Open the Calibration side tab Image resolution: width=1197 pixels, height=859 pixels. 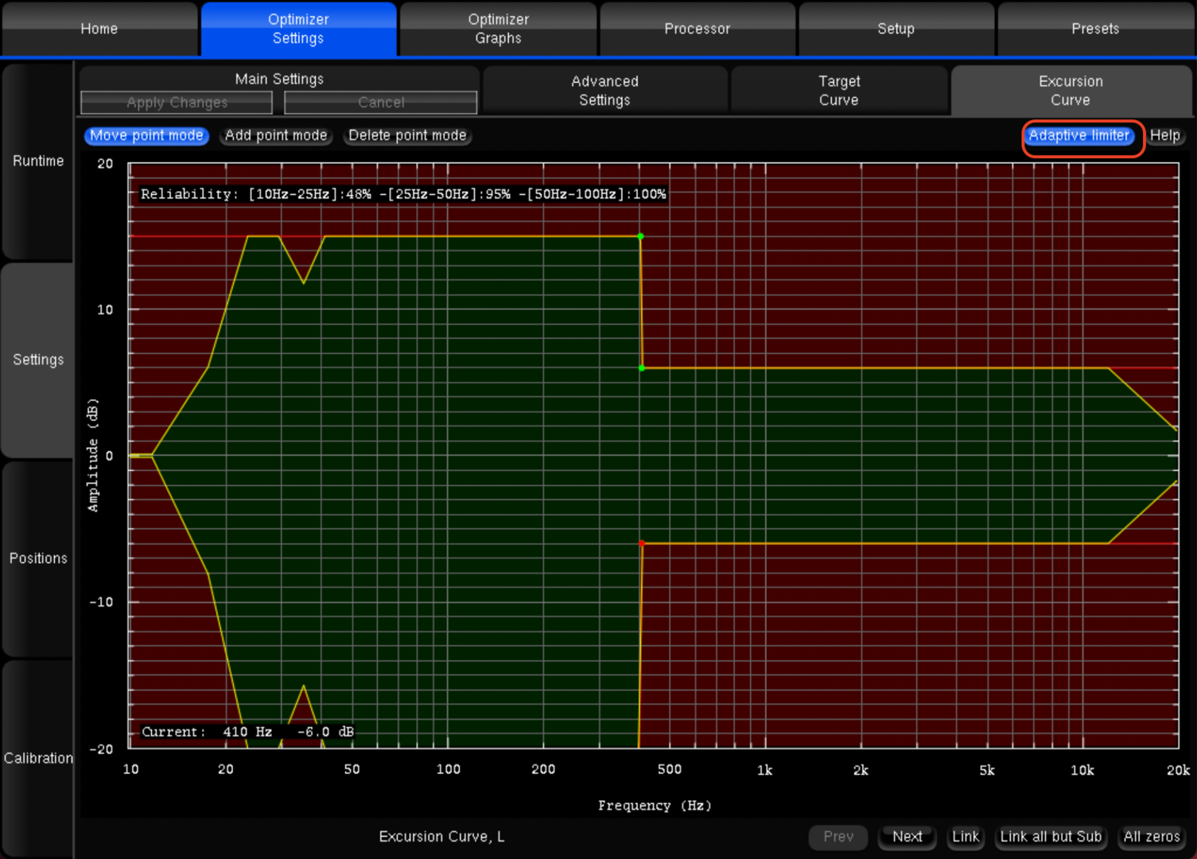[x=38, y=758]
